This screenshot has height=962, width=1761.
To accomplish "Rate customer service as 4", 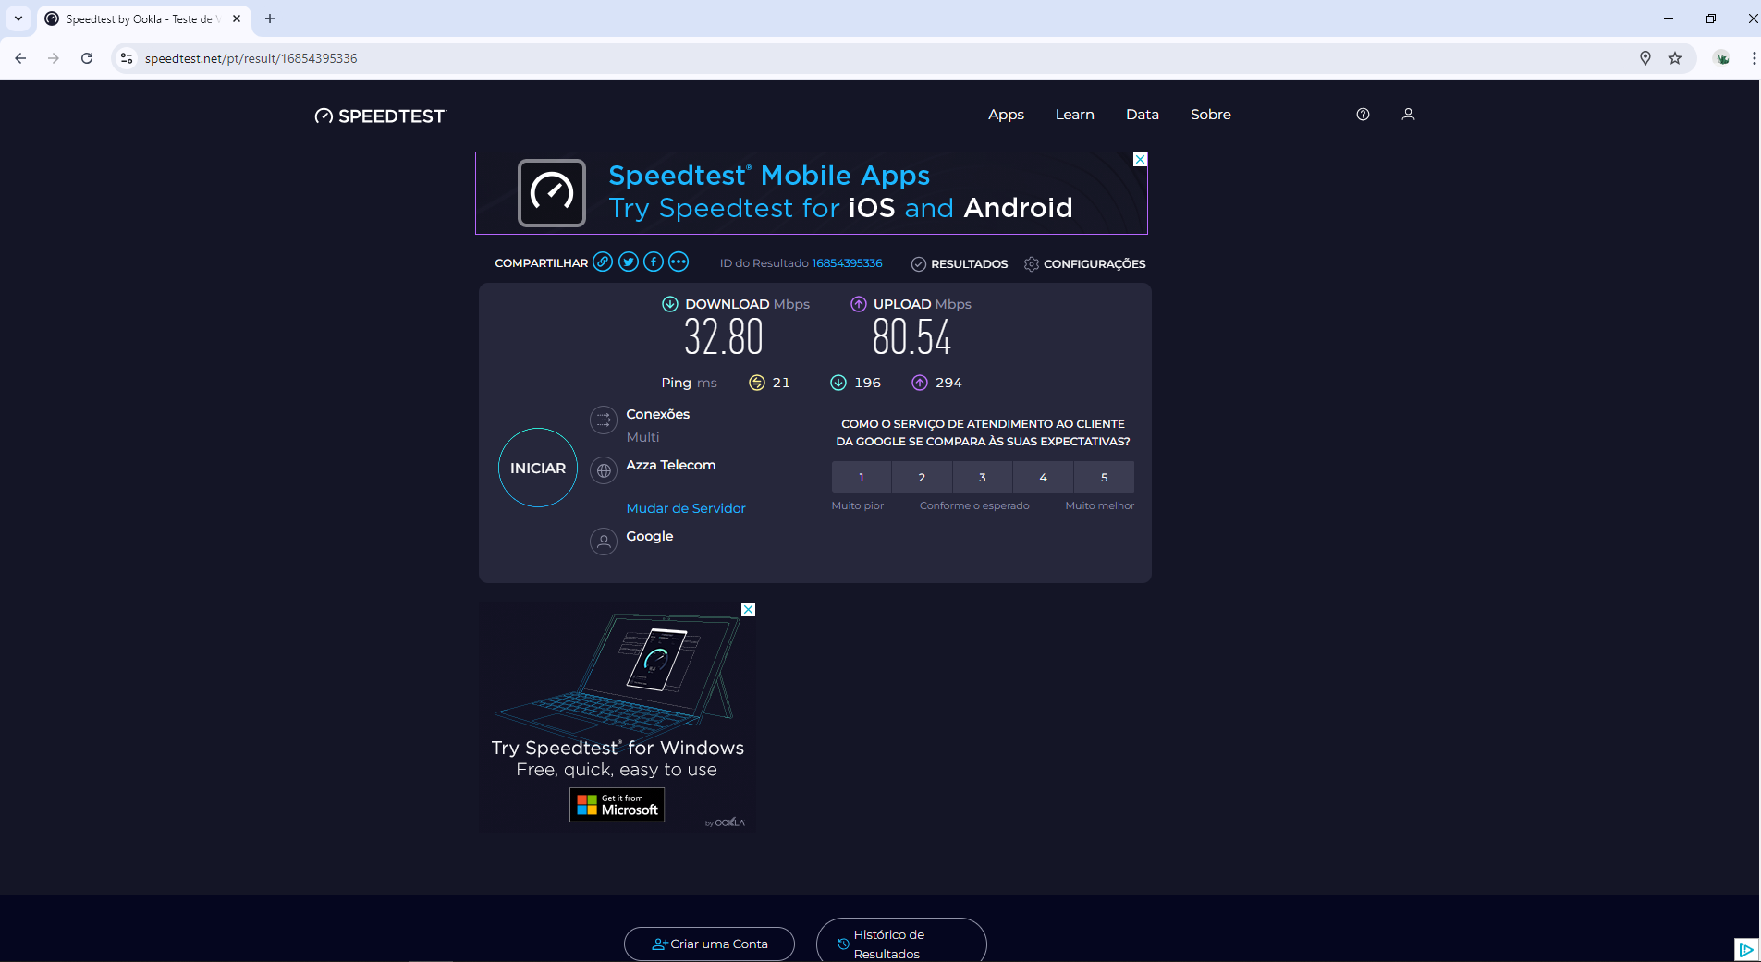I will pyautogui.click(x=1044, y=478).
